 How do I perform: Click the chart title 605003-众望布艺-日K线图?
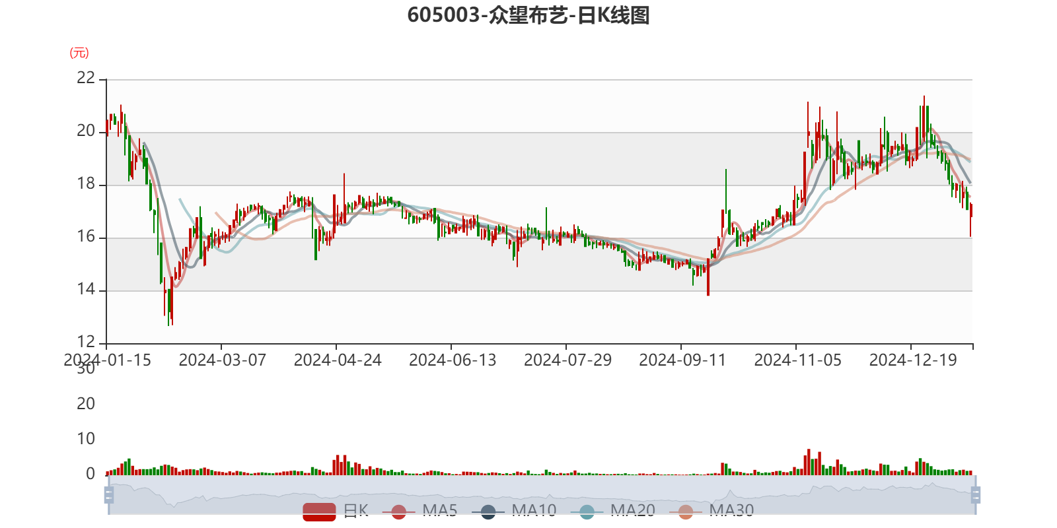(528, 15)
